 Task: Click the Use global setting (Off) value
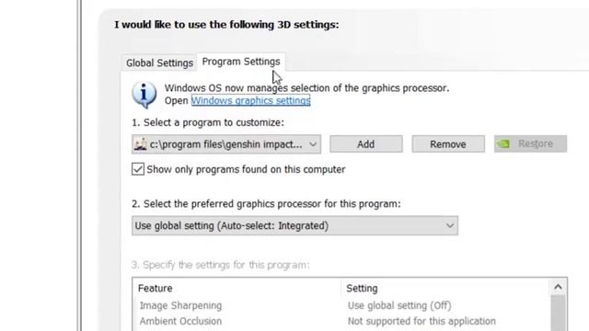click(x=399, y=305)
